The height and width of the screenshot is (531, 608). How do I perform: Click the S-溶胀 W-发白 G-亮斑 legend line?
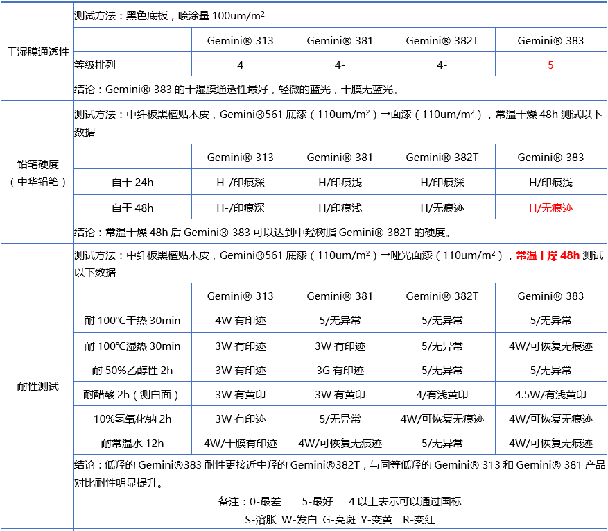coord(340,519)
